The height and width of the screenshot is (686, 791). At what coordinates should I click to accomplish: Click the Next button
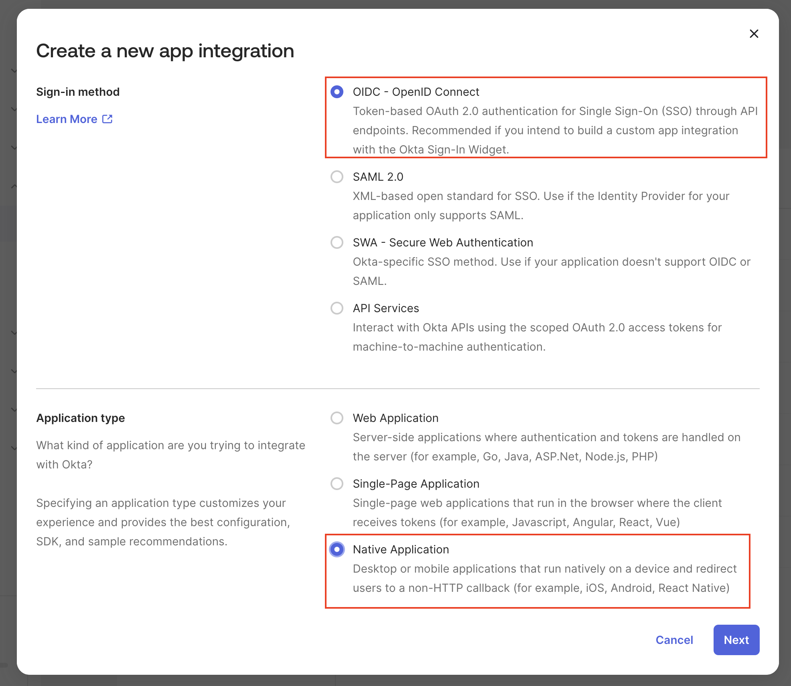tap(736, 640)
